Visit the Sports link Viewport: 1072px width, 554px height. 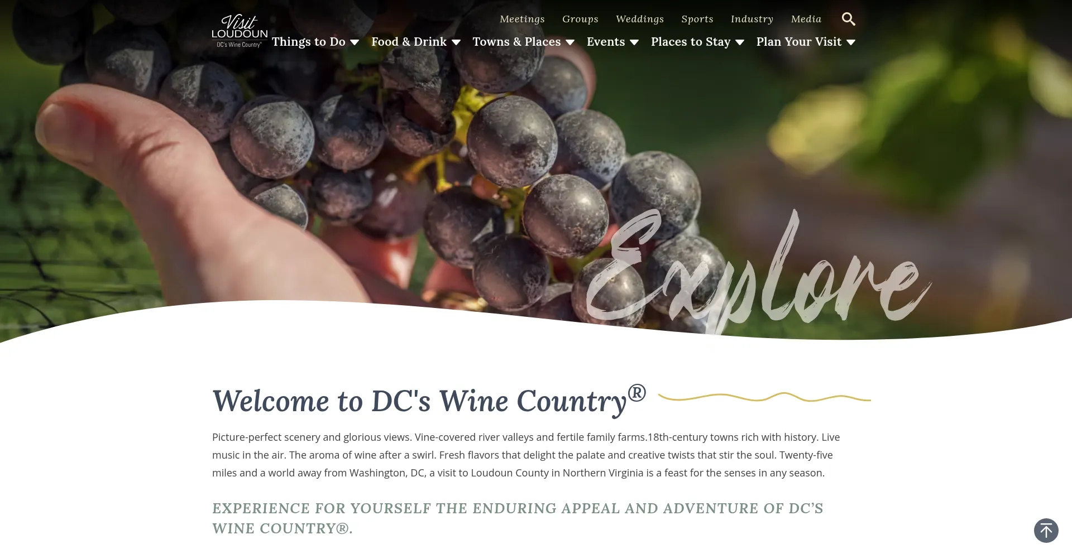click(x=697, y=19)
